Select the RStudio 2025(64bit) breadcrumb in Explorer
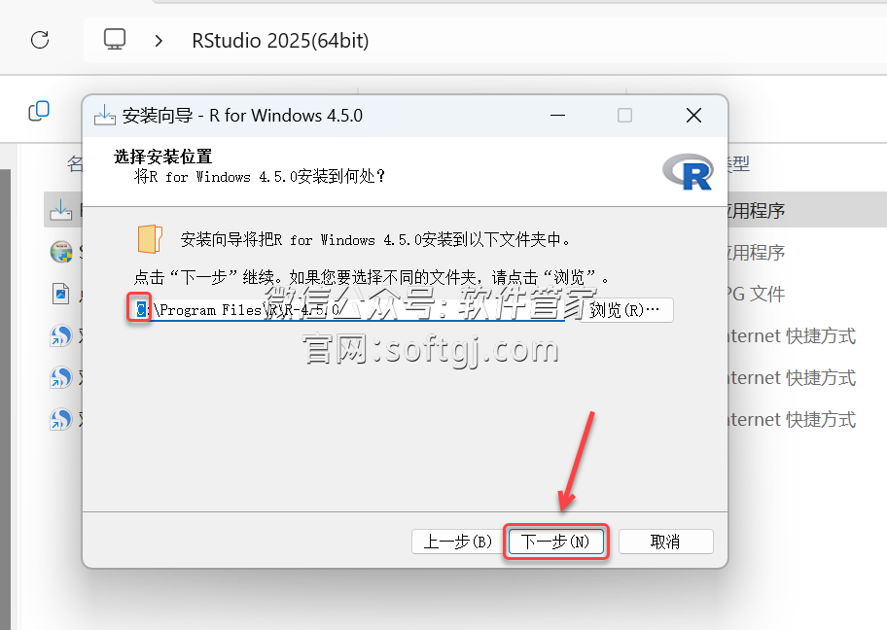The width and height of the screenshot is (887, 630). [x=280, y=40]
